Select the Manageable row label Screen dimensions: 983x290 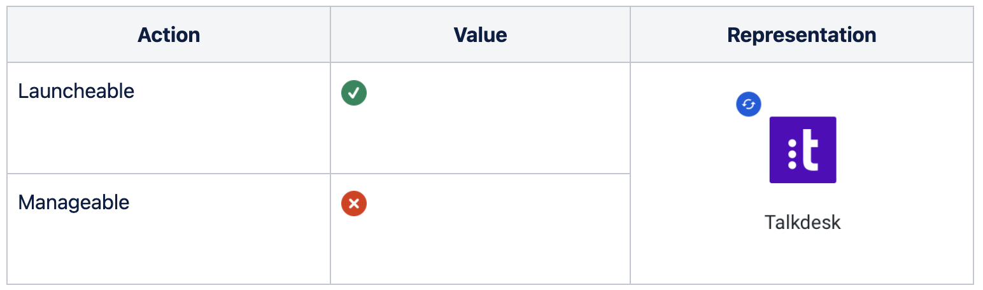click(74, 203)
